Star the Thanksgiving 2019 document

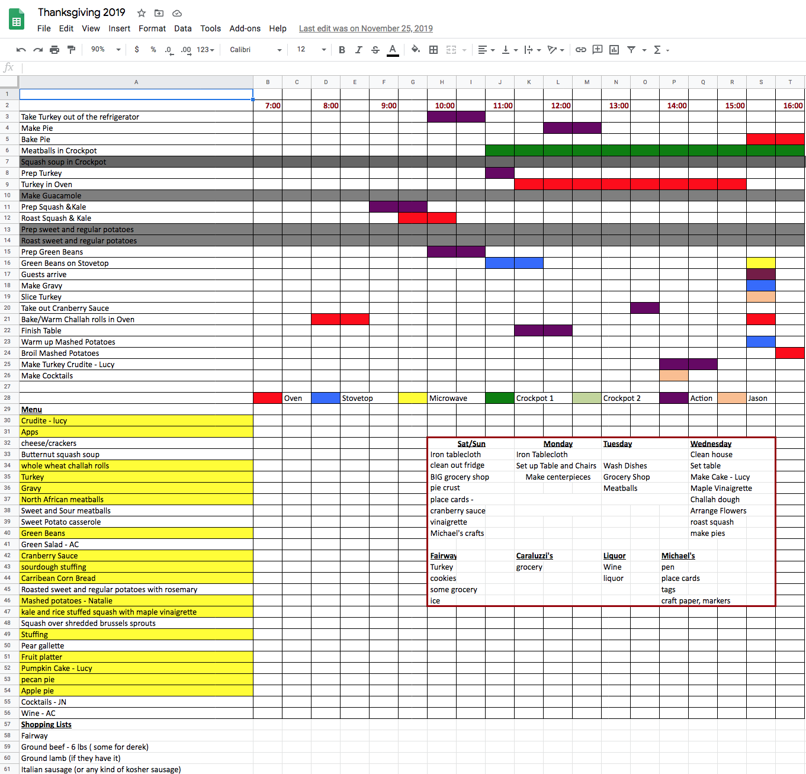click(142, 13)
